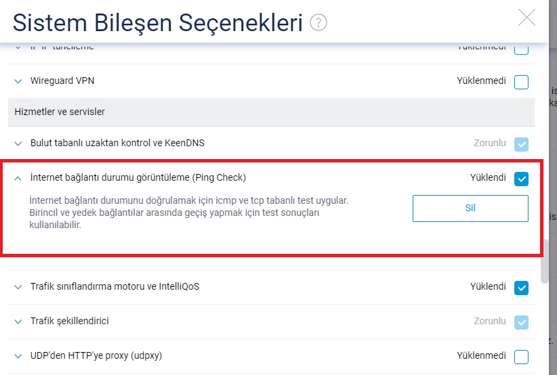This screenshot has width=557, height=375.
Task: Uncheck the Ping Check Yüklendi checkbox
Action: tap(521, 179)
